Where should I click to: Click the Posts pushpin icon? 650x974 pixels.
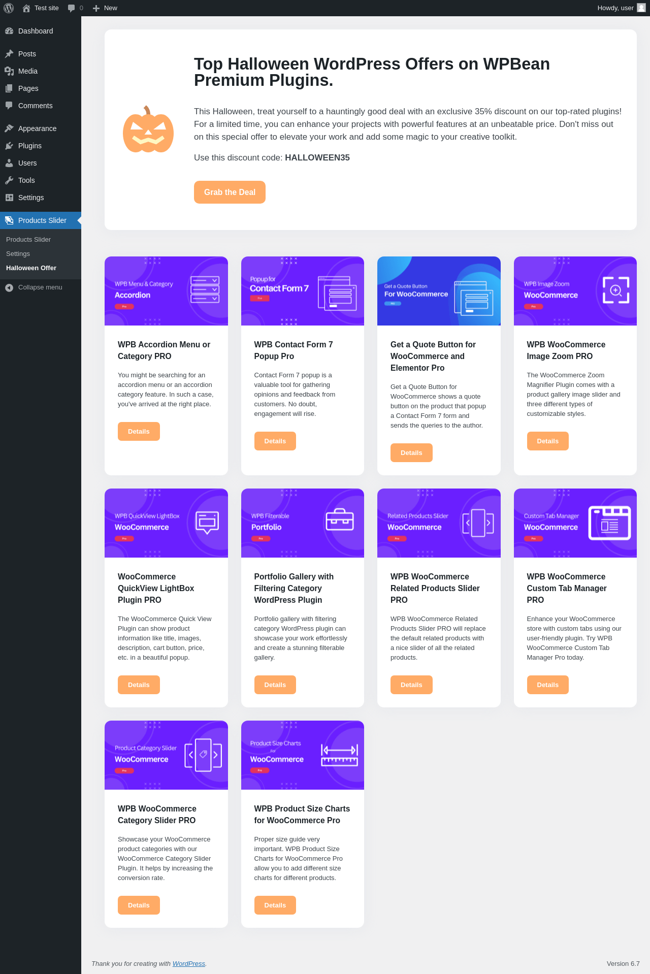(9, 54)
